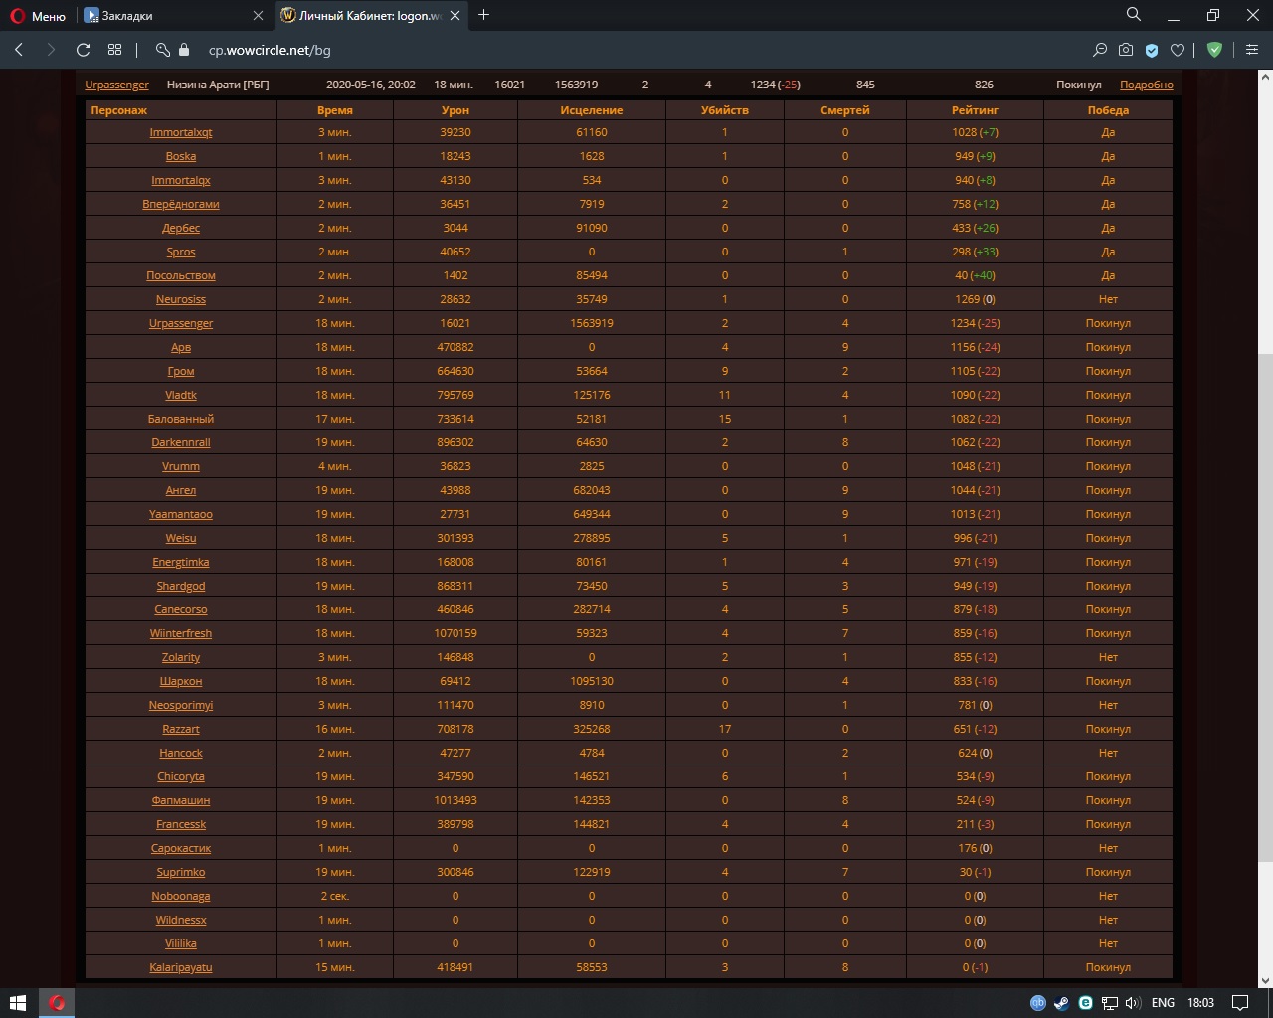Screen dimensions: 1273x1018
Task: Click the snapshot camera icon
Action: click(1126, 50)
